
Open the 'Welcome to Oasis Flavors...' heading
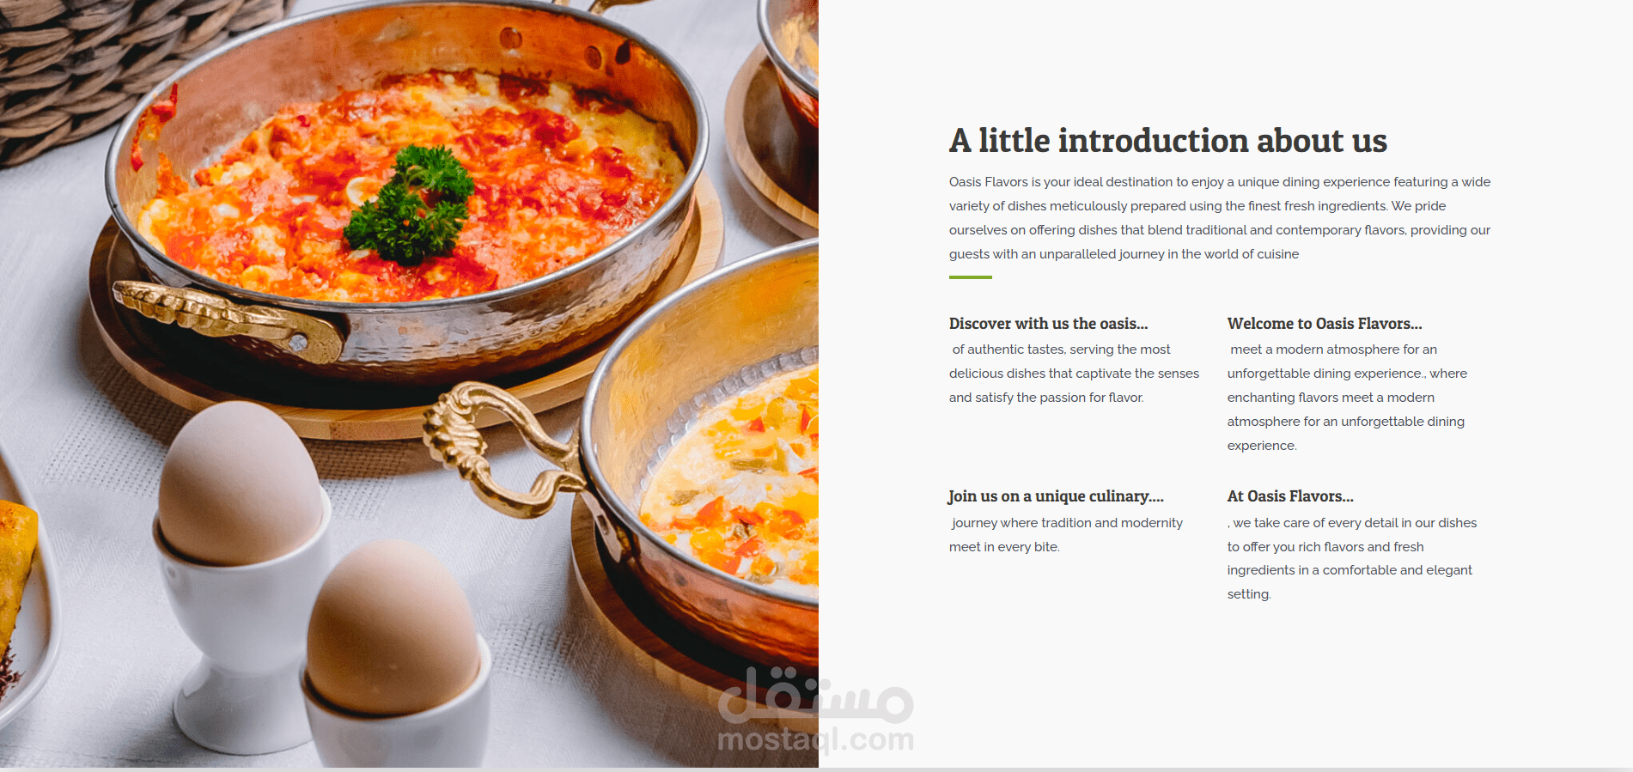point(1325,324)
